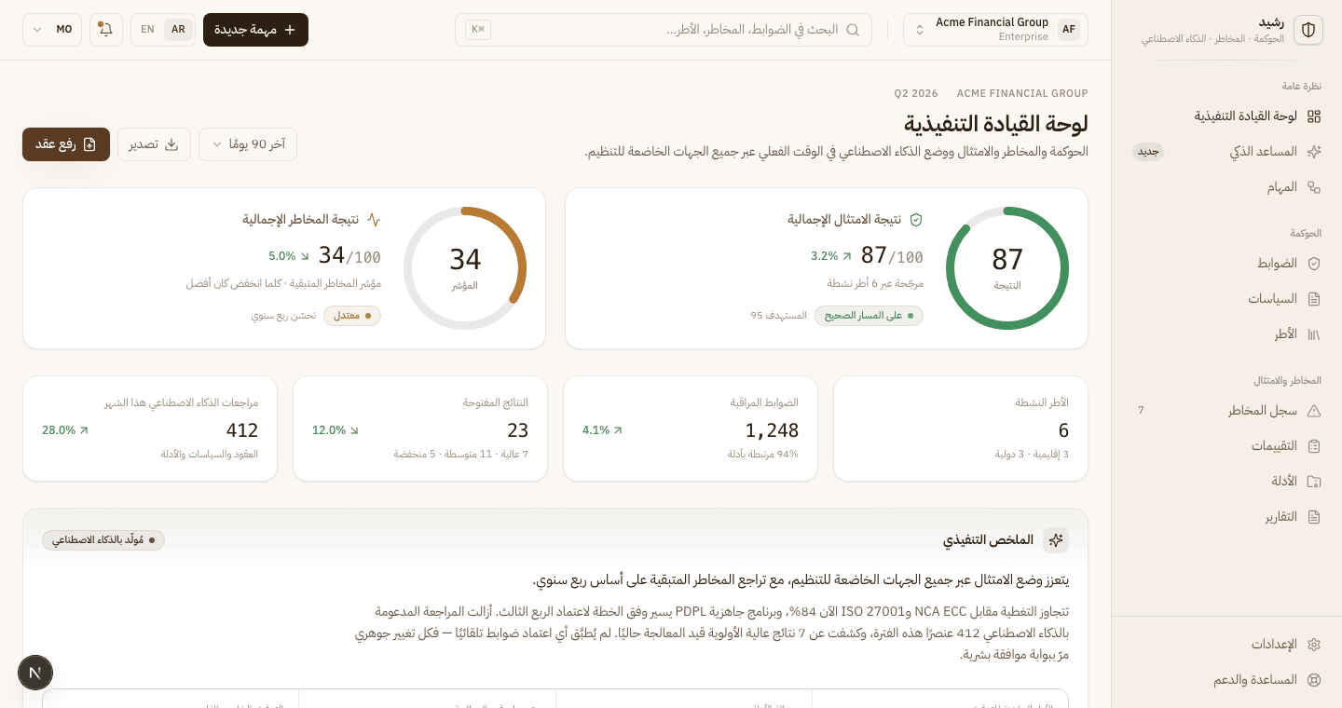Viewport: 1342px width, 708px height.
Task: Click the Rasheed shield logo icon
Action: point(1308,30)
